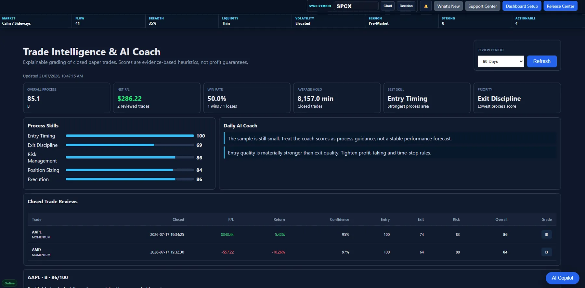This screenshot has width=585, height=288.
Task: Click AMD return -10.26%
Action: (x=278, y=252)
